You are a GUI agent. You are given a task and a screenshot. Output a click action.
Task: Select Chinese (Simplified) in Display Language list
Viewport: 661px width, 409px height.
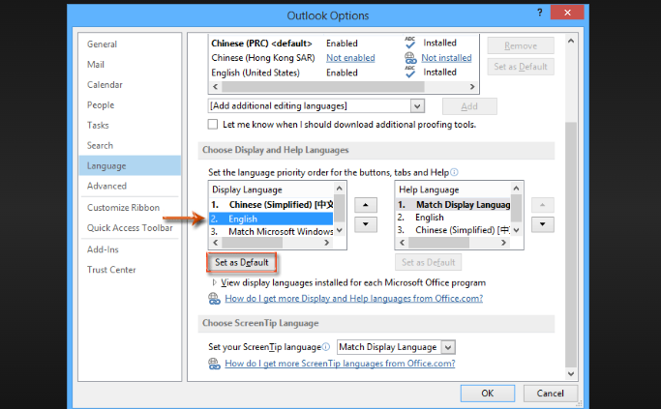272,205
